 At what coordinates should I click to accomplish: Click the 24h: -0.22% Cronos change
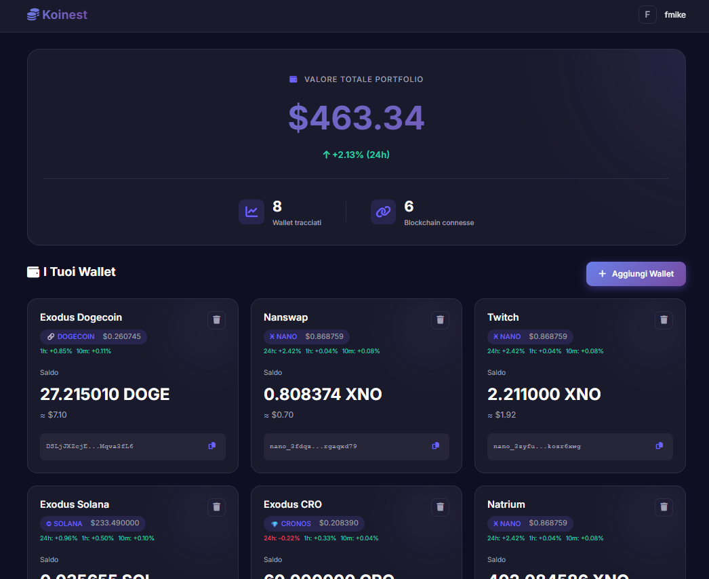click(x=282, y=538)
